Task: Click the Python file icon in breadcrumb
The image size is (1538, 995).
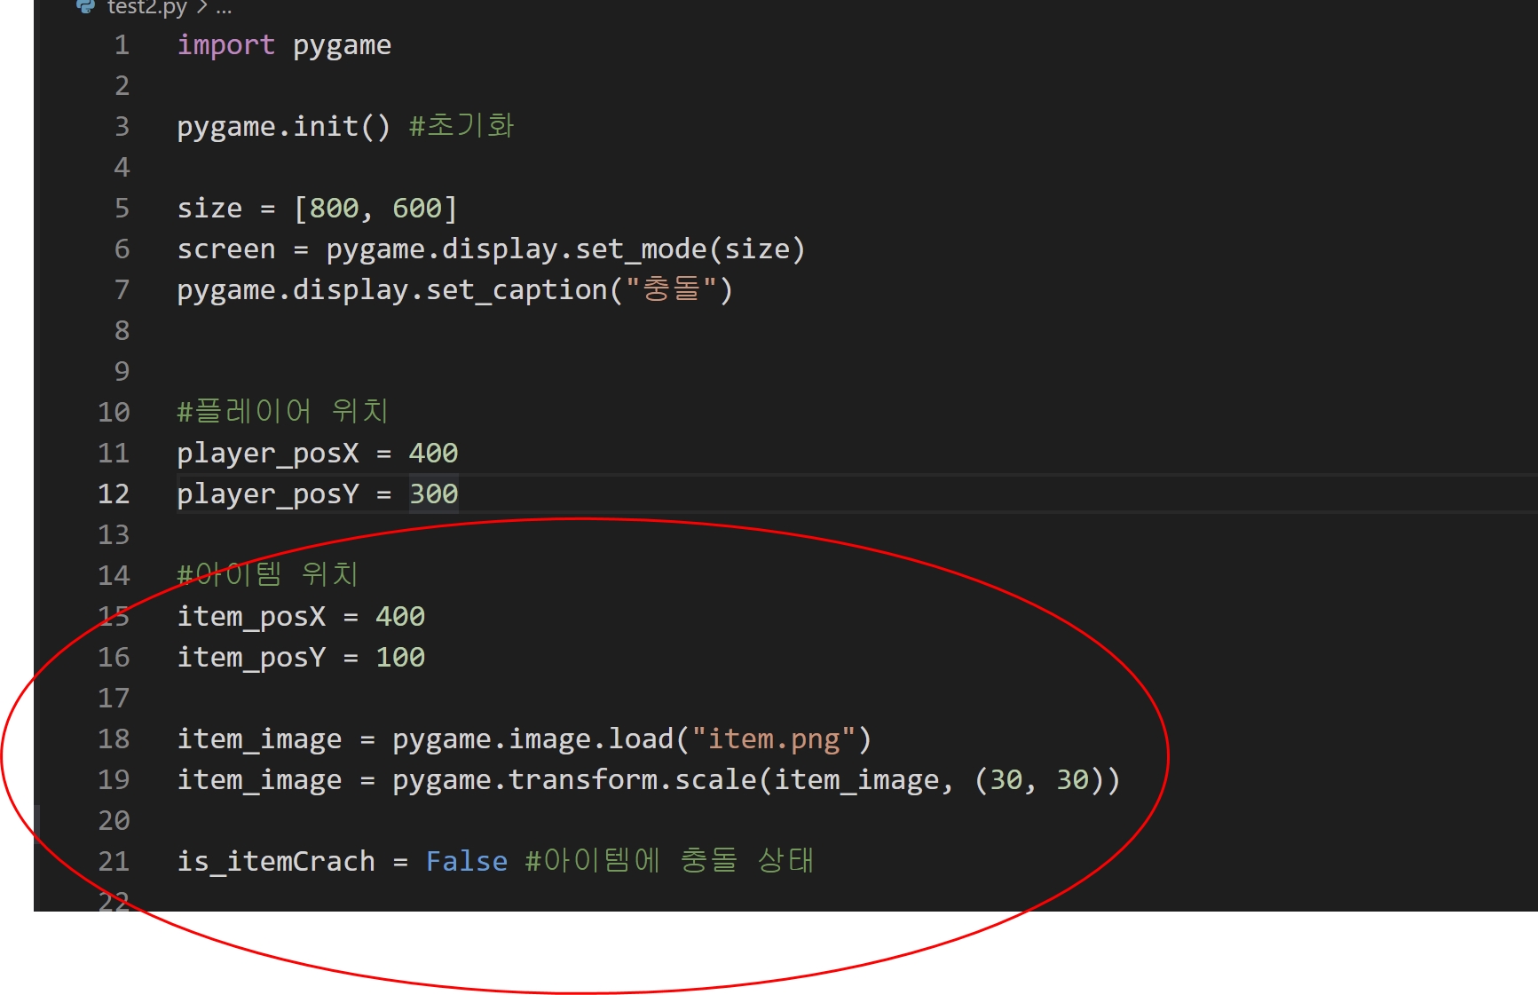Action: pyautogui.click(x=86, y=6)
